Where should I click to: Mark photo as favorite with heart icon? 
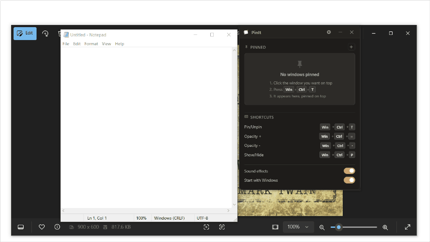pos(42,227)
